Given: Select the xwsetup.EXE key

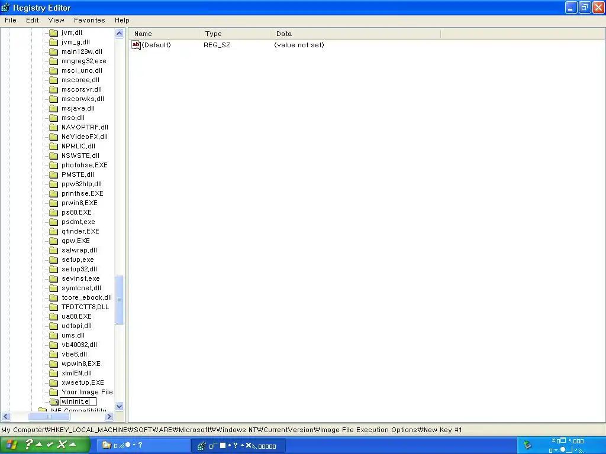Looking at the screenshot, I should click(83, 382).
